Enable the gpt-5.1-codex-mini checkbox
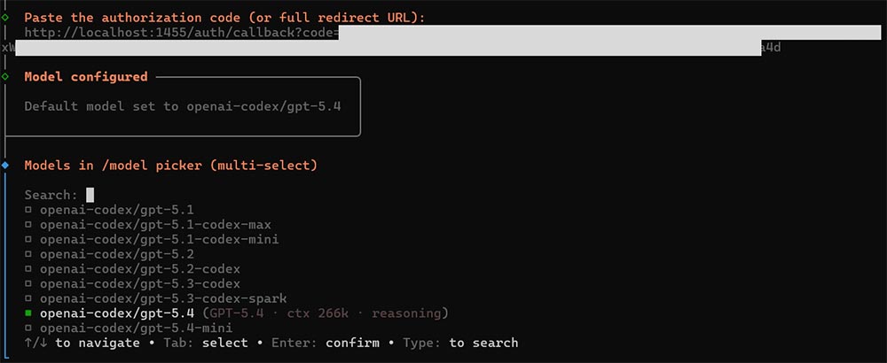 [x=29, y=240]
